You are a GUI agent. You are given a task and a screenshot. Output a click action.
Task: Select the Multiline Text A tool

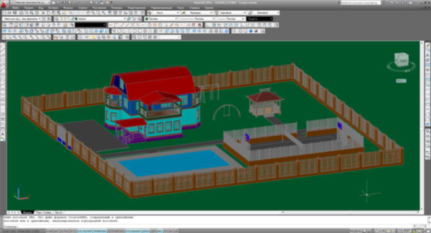point(3,134)
